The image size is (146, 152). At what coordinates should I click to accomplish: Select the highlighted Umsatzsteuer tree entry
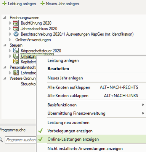(28, 56)
